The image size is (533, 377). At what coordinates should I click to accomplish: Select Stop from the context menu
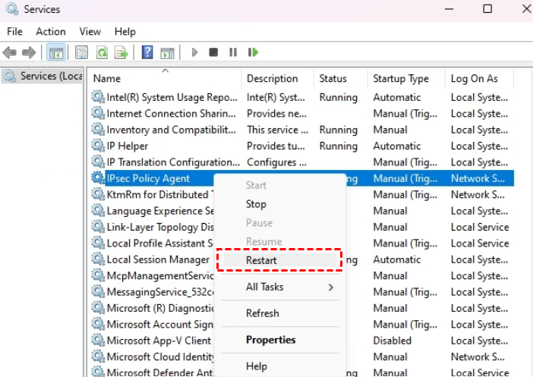click(x=256, y=204)
